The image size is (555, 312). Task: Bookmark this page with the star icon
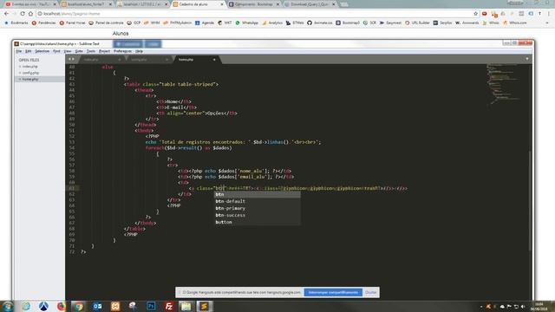(475, 14)
